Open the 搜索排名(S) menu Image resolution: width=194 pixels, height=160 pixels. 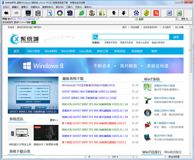click(48, 7)
